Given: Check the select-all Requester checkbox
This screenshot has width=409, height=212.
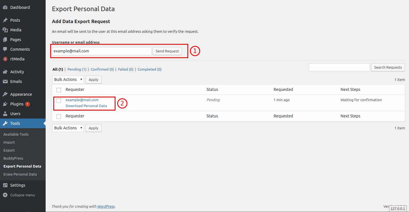Looking at the screenshot, I should click(x=58, y=90).
